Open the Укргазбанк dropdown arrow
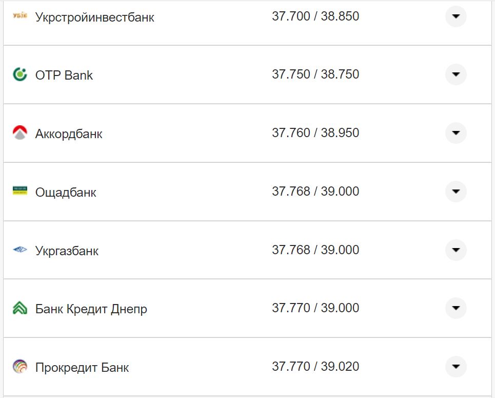Viewport: 495px width, 398px height. 456,249
